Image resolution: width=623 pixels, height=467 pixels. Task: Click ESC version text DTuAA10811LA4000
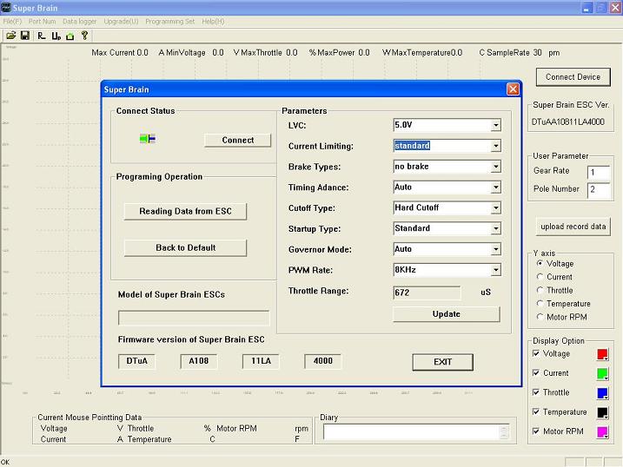pyautogui.click(x=568, y=122)
